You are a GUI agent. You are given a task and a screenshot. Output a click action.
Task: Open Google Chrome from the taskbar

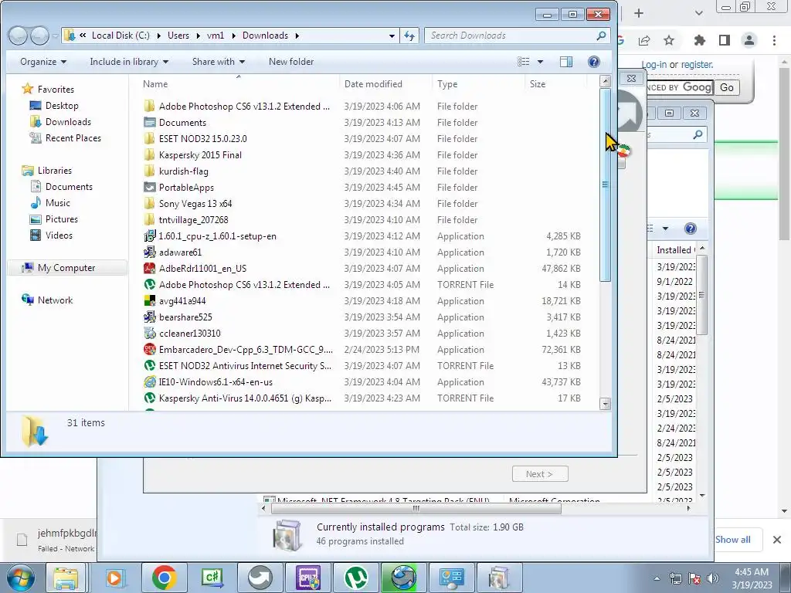pyautogui.click(x=164, y=578)
